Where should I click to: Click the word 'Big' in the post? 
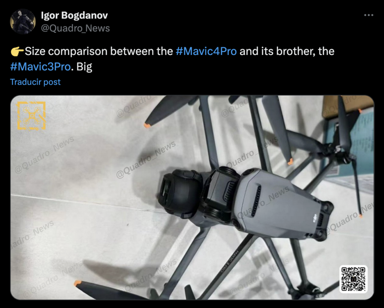tap(84, 67)
